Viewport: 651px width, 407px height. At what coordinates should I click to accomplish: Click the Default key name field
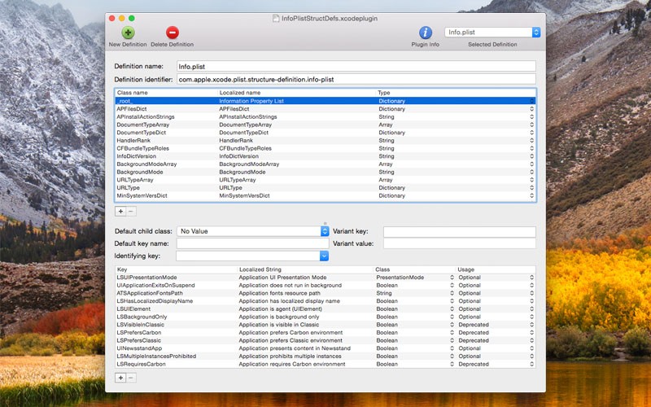pos(253,243)
